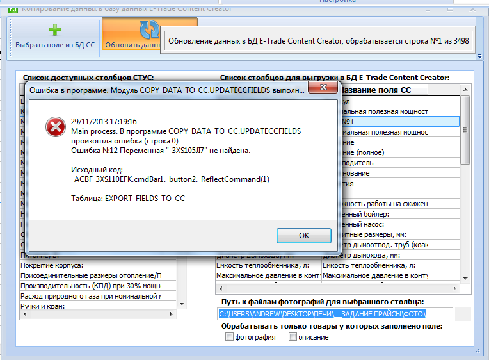Click the blue refresh arrows icon

click(149, 29)
